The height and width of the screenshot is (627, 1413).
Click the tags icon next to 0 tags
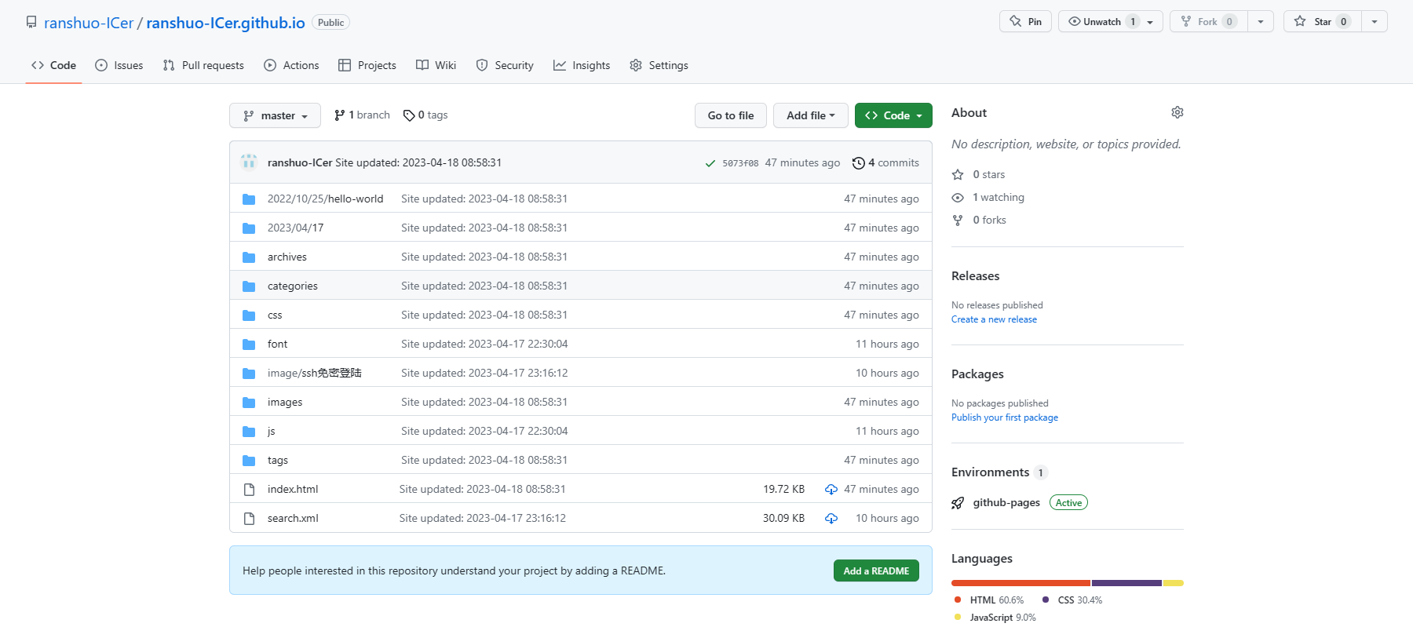pyautogui.click(x=408, y=115)
